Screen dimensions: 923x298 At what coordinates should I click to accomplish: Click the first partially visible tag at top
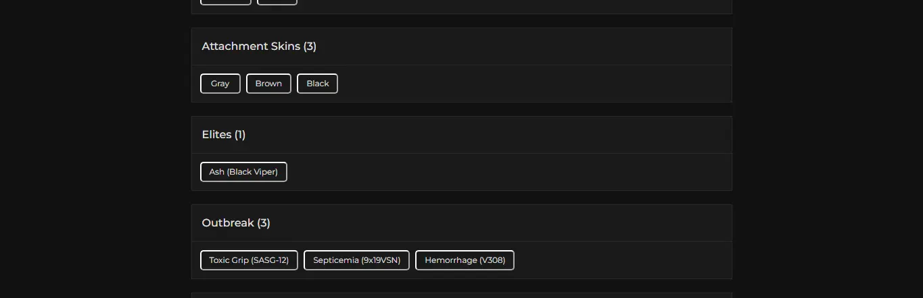[x=226, y=2]
